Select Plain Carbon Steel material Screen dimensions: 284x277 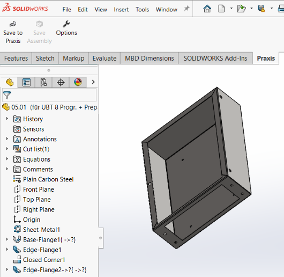point(43,179)
